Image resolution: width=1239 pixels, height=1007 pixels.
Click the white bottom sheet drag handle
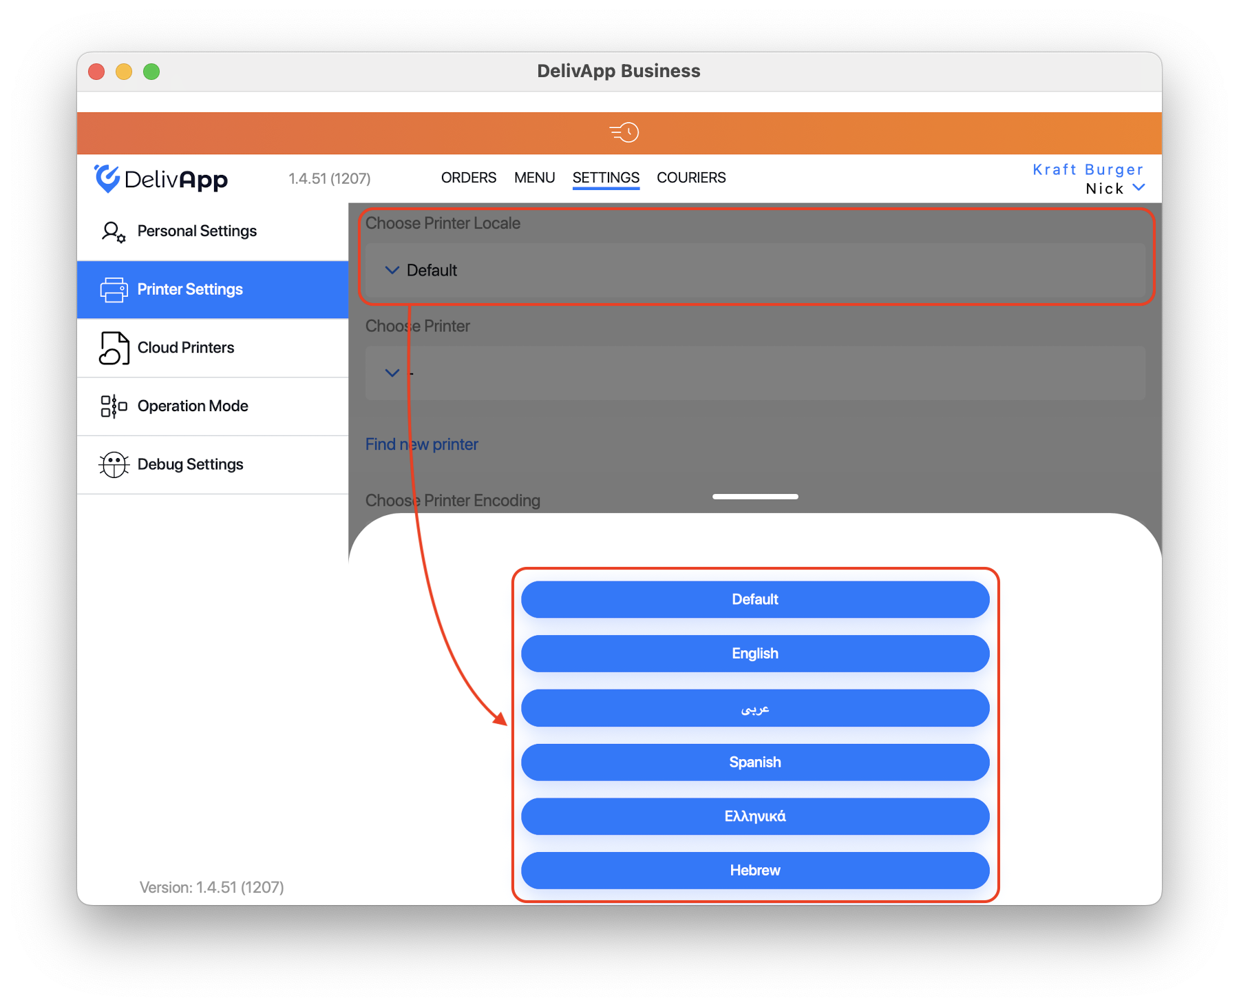[755, 497]
